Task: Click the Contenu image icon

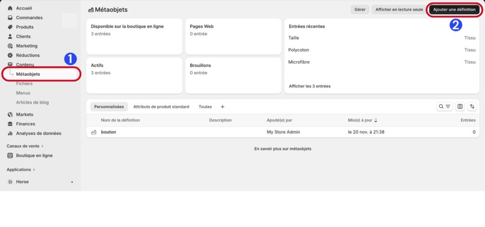Action: coord(10,64)
